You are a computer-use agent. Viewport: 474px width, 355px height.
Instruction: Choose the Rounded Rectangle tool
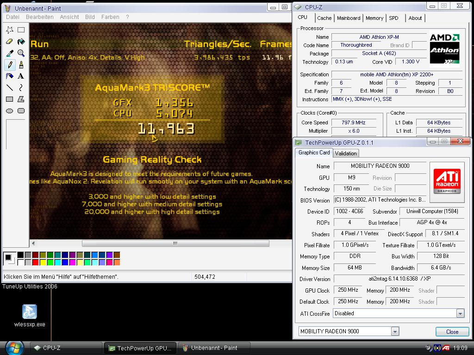pos(21,111)
